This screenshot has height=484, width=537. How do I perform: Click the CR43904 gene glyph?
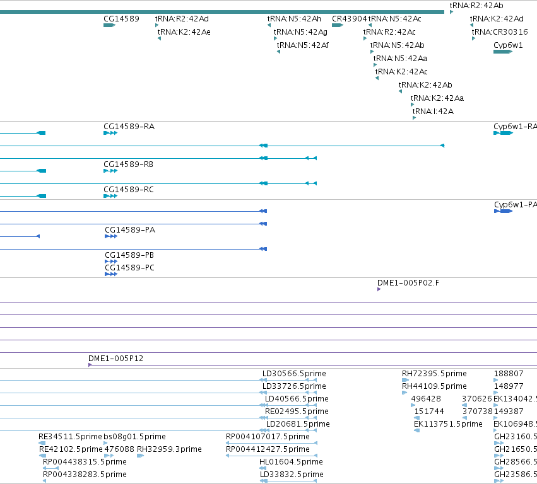pyautogui.click(x=338, y=25)
